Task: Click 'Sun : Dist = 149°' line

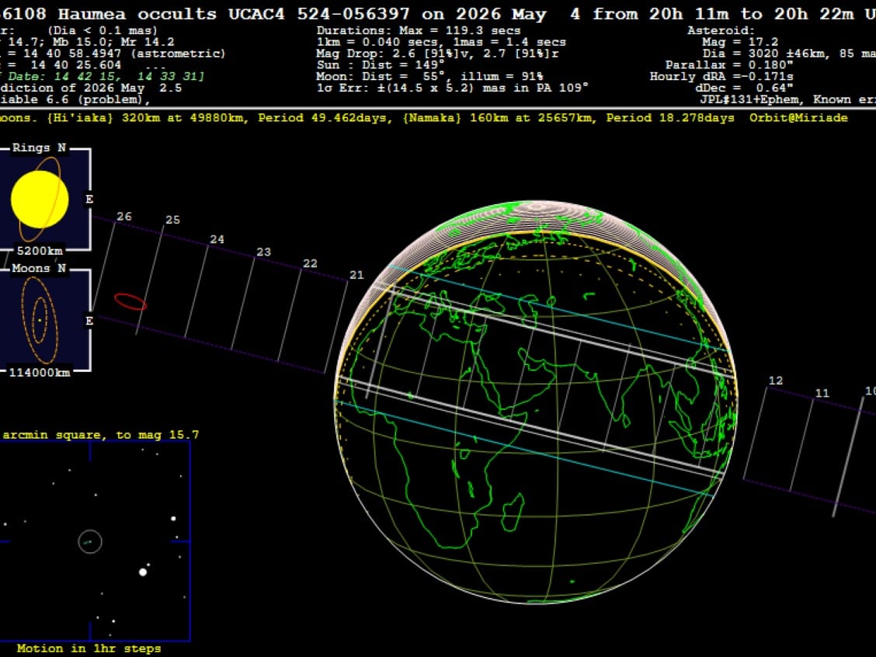Action: (x=381, y=64)
